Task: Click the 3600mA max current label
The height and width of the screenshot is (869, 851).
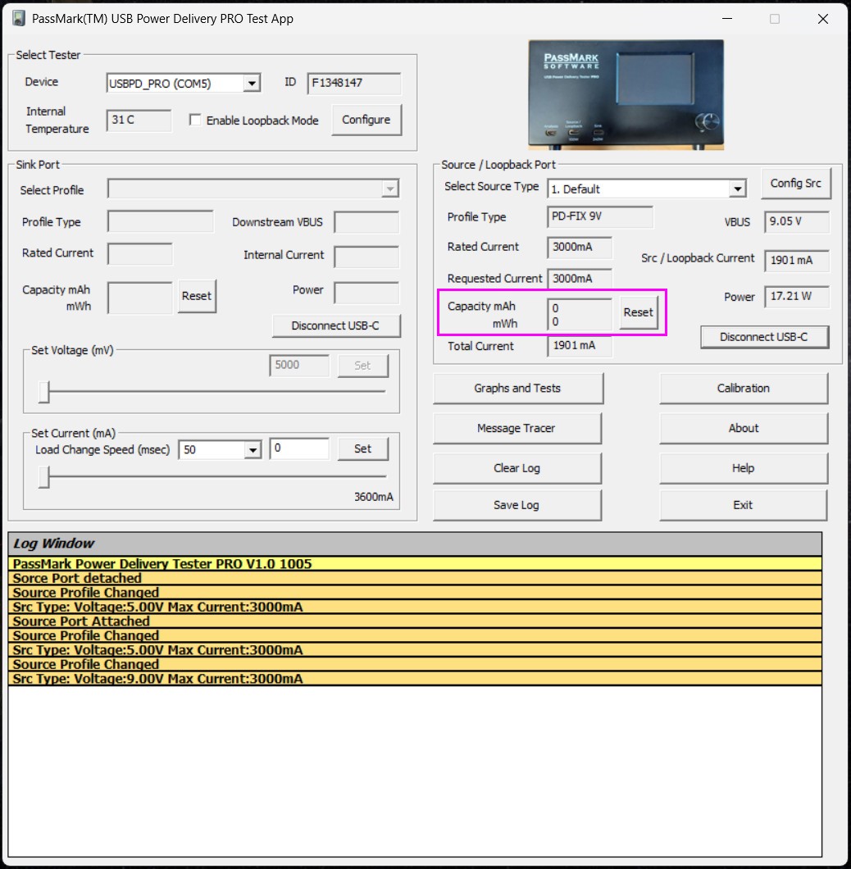Action: [374, 497]
